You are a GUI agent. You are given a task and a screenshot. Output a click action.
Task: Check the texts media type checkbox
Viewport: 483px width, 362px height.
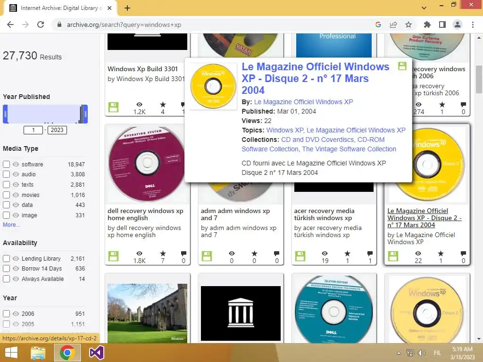[7, 185]
